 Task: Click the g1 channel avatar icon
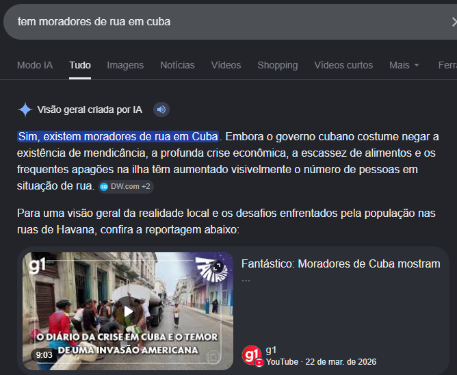252,355
